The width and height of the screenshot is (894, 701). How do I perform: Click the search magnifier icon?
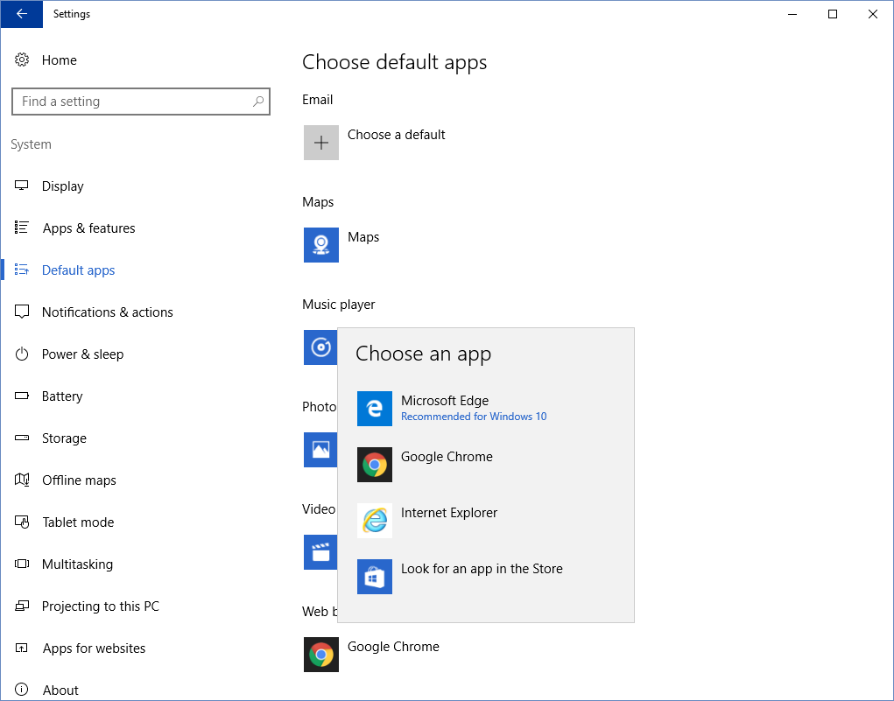[257, 102]
